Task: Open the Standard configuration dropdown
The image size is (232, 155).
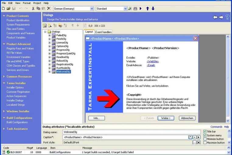Action: 125,9
